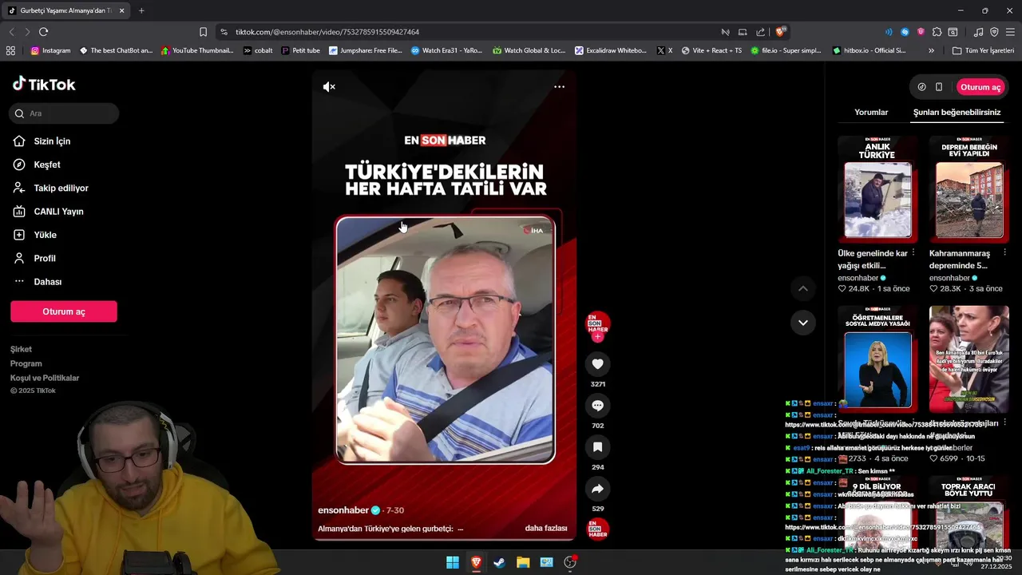The image size is (1022, 575).
Task: Open the 'Tüm Yer İşaretleri' folder
Action: pyautogui.click(x=984, y=50)
